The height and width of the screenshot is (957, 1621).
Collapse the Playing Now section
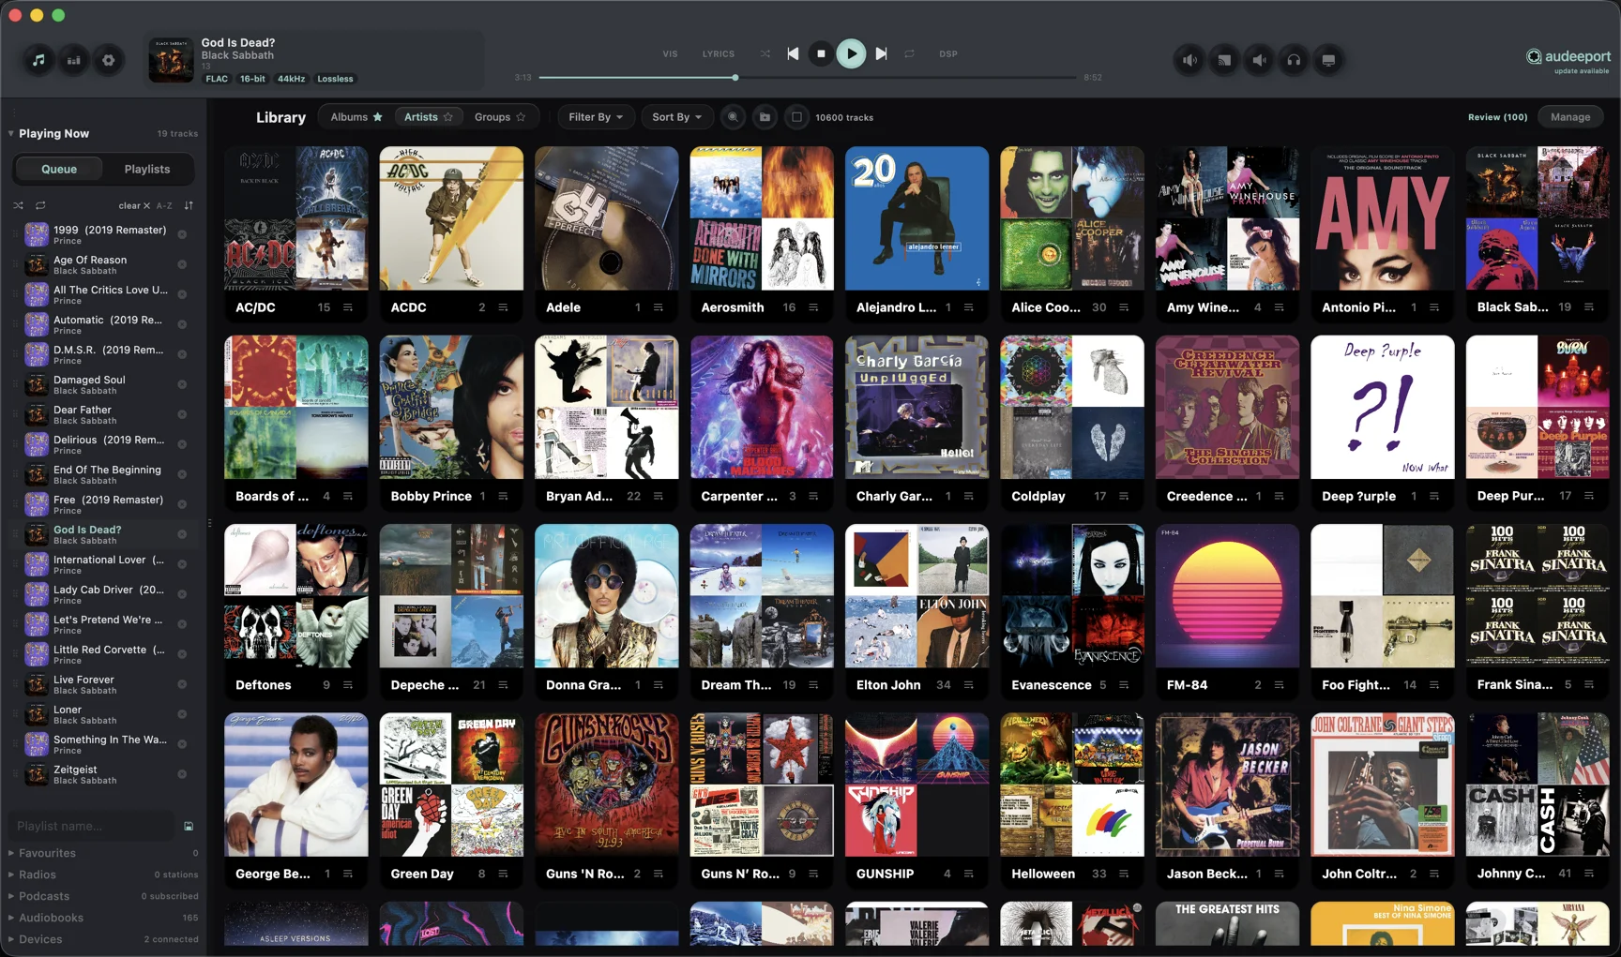11,133
